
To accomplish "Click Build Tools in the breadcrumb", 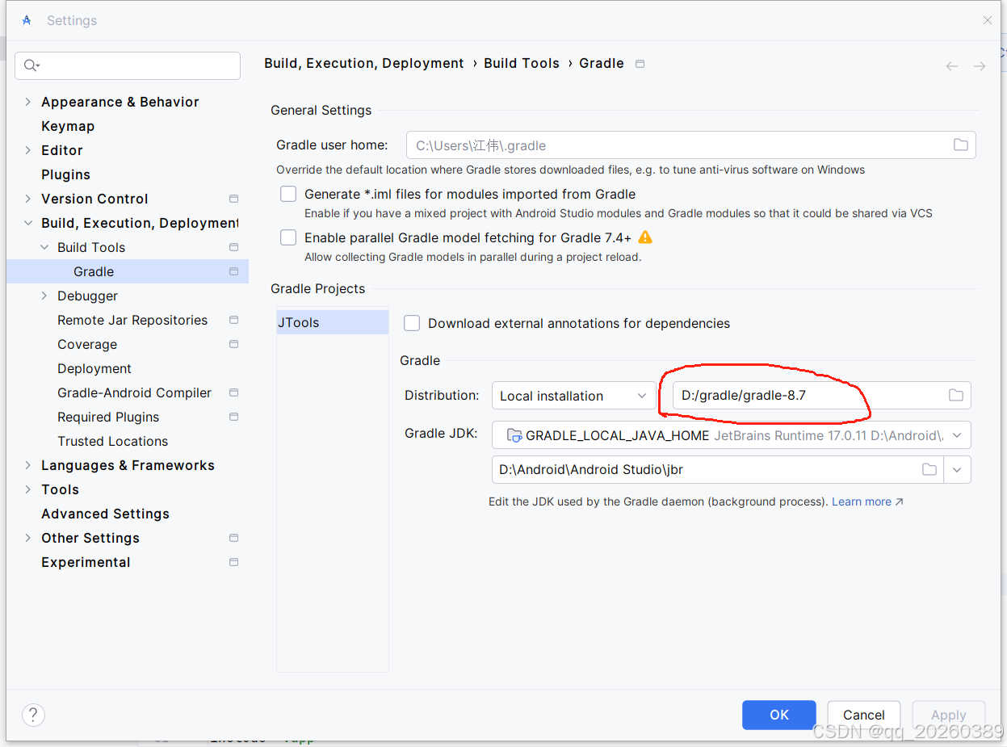I will [x=522, y=63].
